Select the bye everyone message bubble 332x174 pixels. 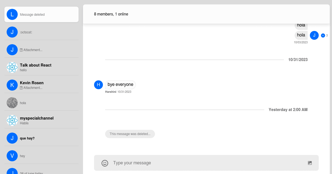point(120,85)
